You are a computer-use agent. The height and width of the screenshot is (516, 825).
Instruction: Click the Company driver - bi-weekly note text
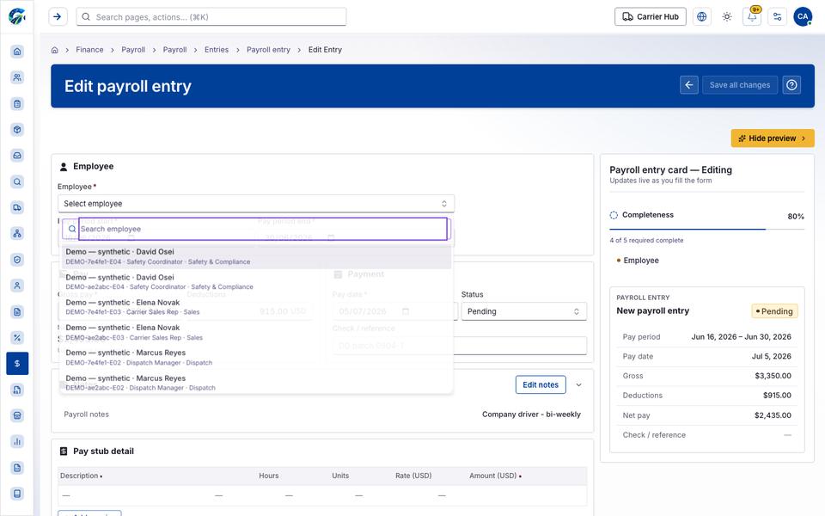tap(531, 415)
